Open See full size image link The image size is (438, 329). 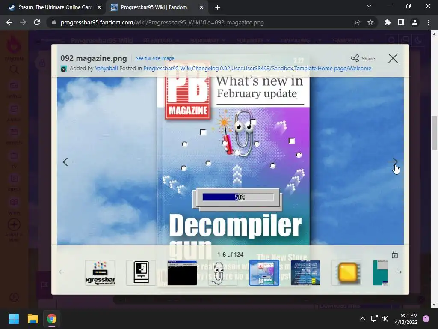(155, 58)
